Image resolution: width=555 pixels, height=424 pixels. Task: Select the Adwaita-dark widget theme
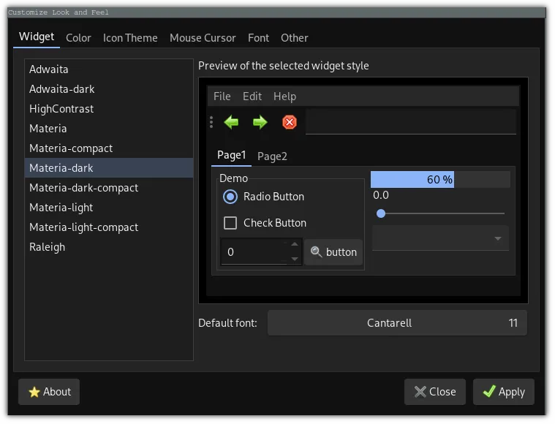(62, 89)
